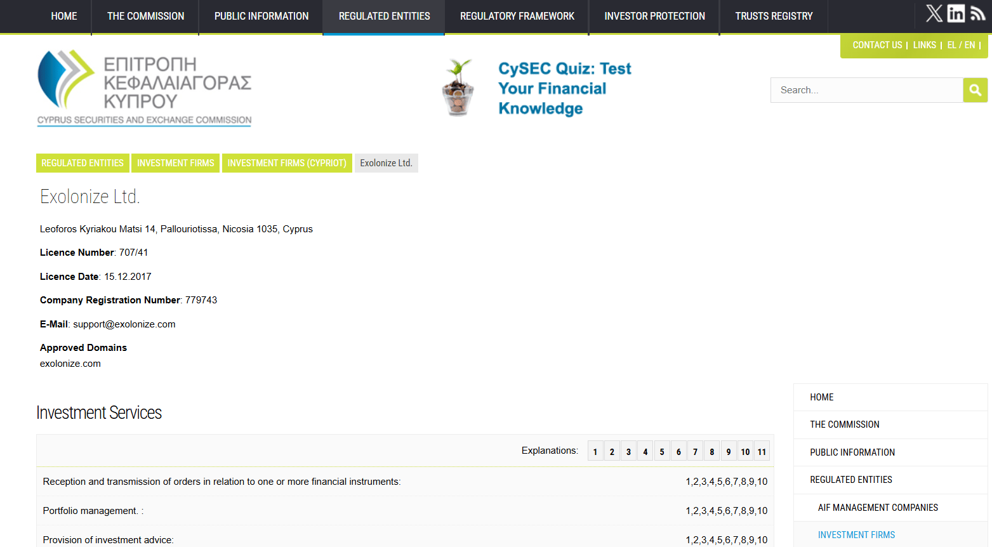Open the X (Twitter) social icon
Viewport: 992px width, 547px height.
click(x=934, y=13)
